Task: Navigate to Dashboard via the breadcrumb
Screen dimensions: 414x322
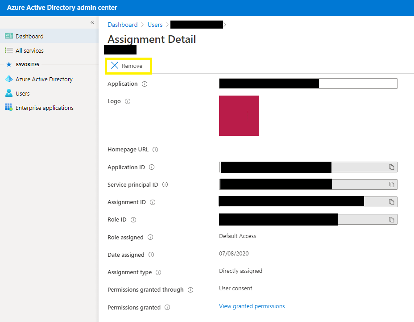Action: tap(122, 25)
